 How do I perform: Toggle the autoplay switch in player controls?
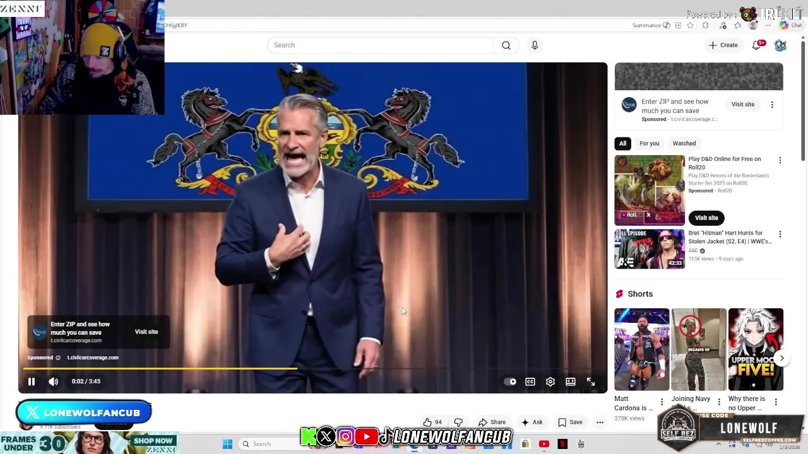pyautogui.click(x=510, y=381)
